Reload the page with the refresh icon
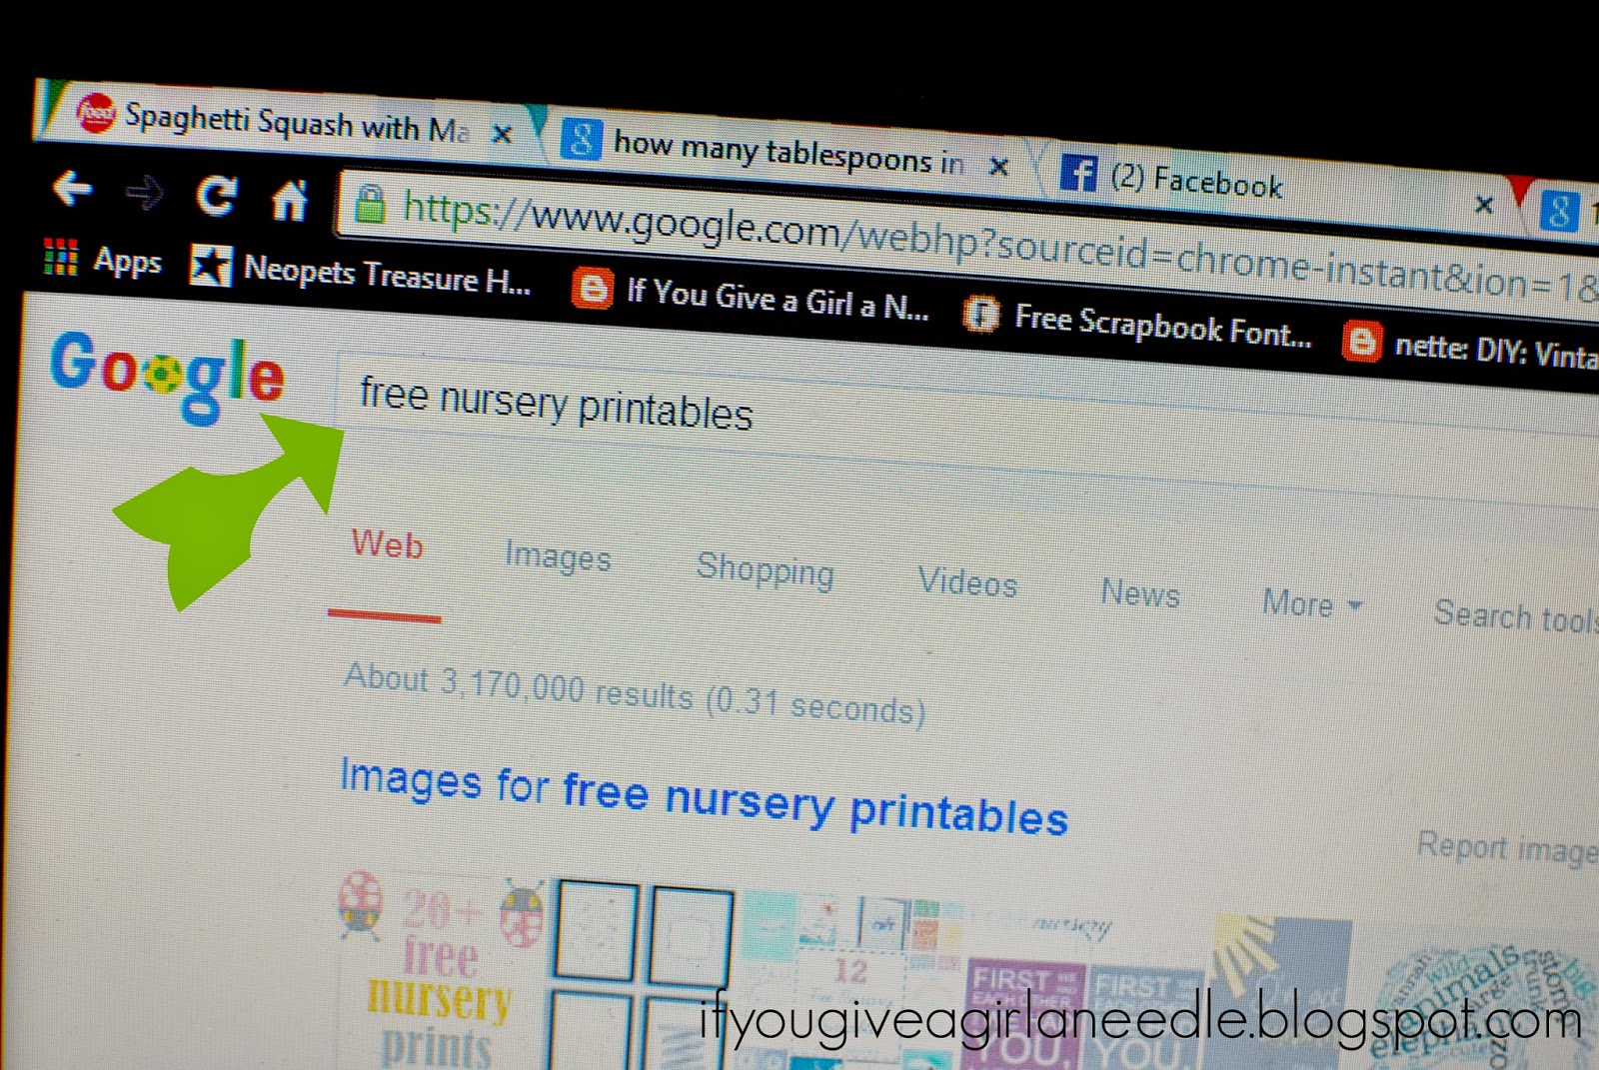 point(217,196)
